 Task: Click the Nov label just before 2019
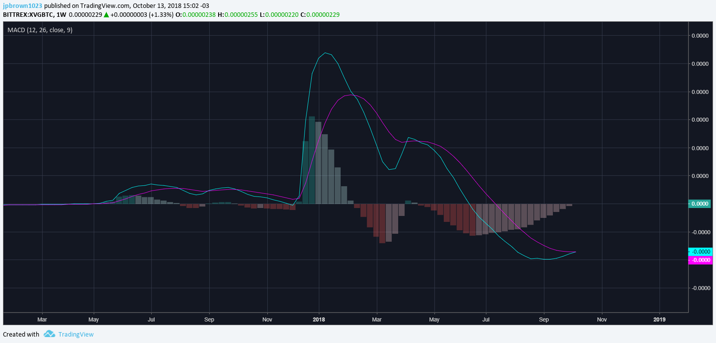click(x=602, y=320)
